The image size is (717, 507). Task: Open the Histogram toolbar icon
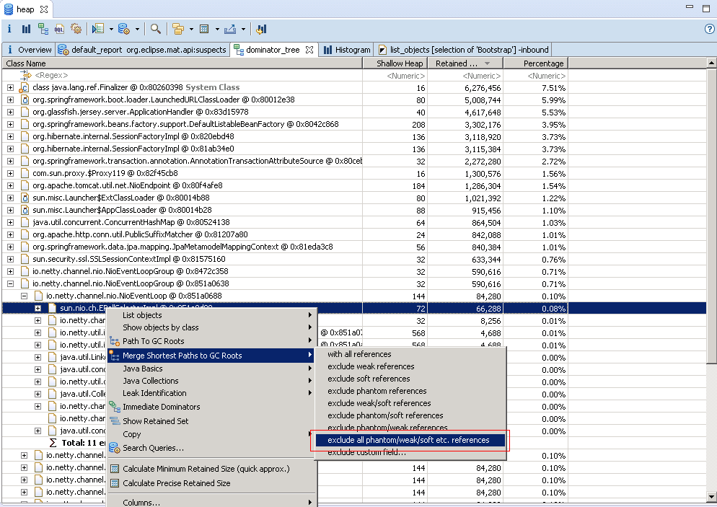click(26, 30)
